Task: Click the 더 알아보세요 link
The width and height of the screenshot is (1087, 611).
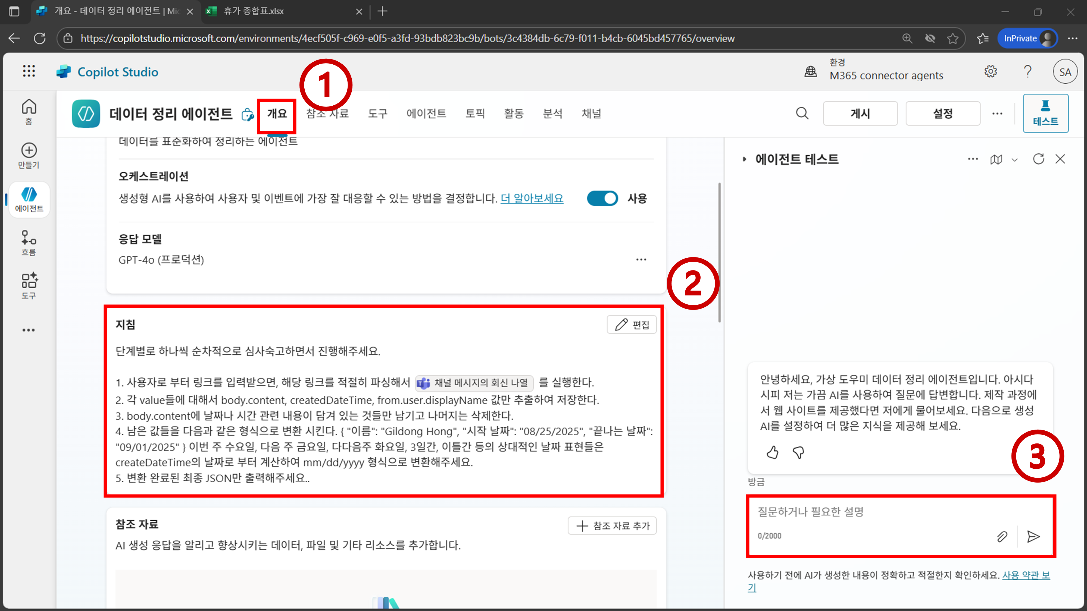Action: pyautogui.click(x=532, y=198)
